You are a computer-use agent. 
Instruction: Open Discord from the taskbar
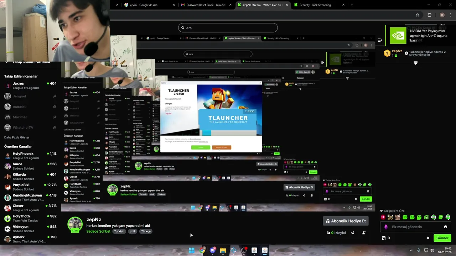(213, 250)
